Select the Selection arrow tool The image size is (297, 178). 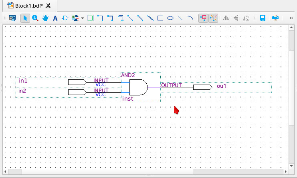(x=25, y=18)
